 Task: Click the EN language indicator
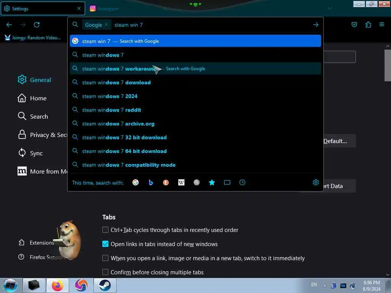(x=314, y=285)
